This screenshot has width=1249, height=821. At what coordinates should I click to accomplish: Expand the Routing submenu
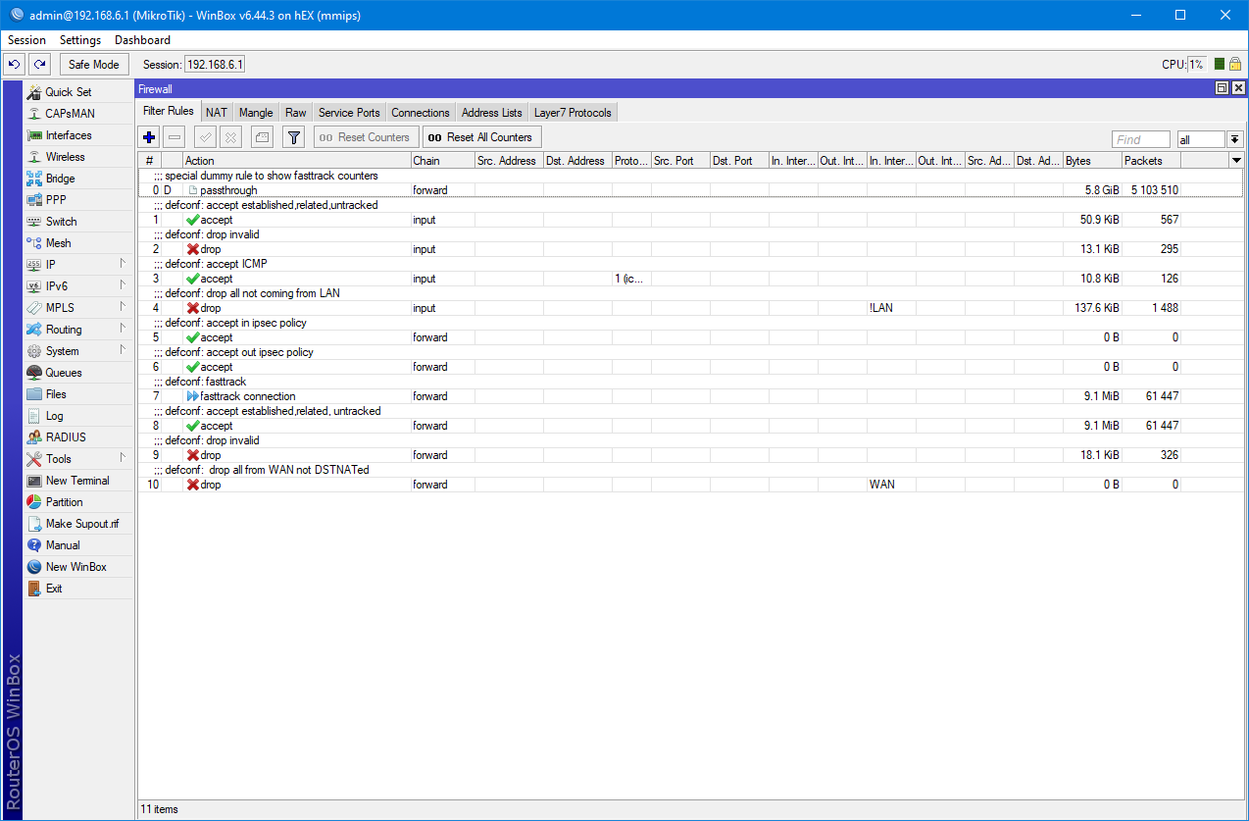(x=77, y=330)
